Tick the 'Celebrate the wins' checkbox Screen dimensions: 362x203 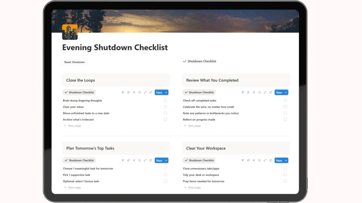click(285, 107)
